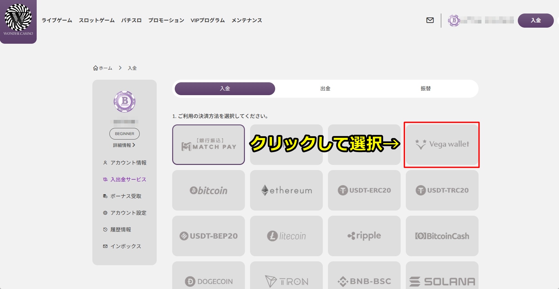
Task: Open the mail envelope icon in header
Action: 430,20
